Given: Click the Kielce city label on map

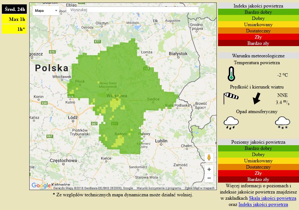Looking at the screenshot, I should tap(106, 158).
